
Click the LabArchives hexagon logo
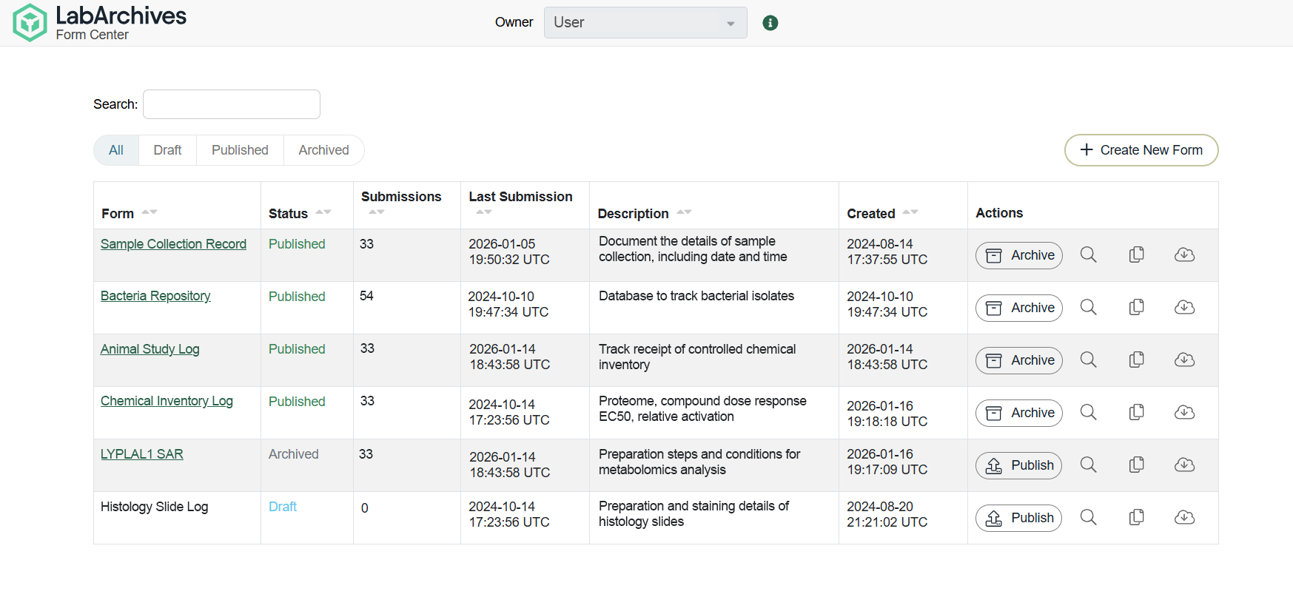30,22
